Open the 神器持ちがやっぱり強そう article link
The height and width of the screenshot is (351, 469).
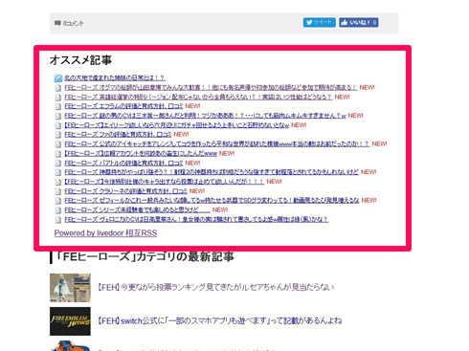[212, 172]
